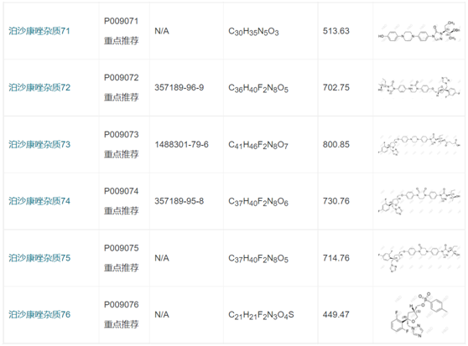This screenshot has width=468, height=346.
Task: Click CAS number 1488301-79-6
Action: tap(181, 145)
